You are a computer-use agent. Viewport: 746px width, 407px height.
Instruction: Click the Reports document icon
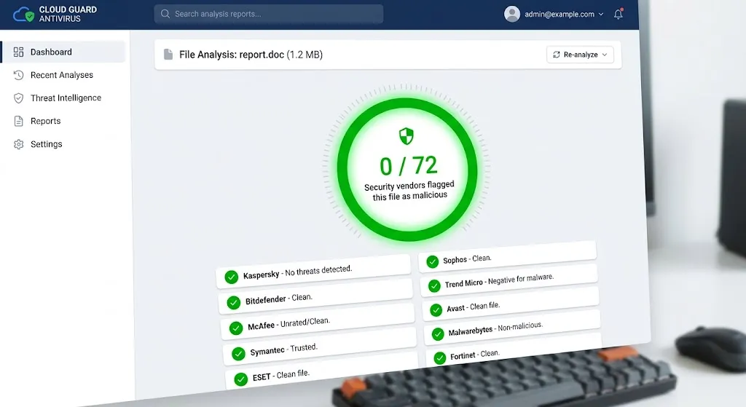coord(18,122)
